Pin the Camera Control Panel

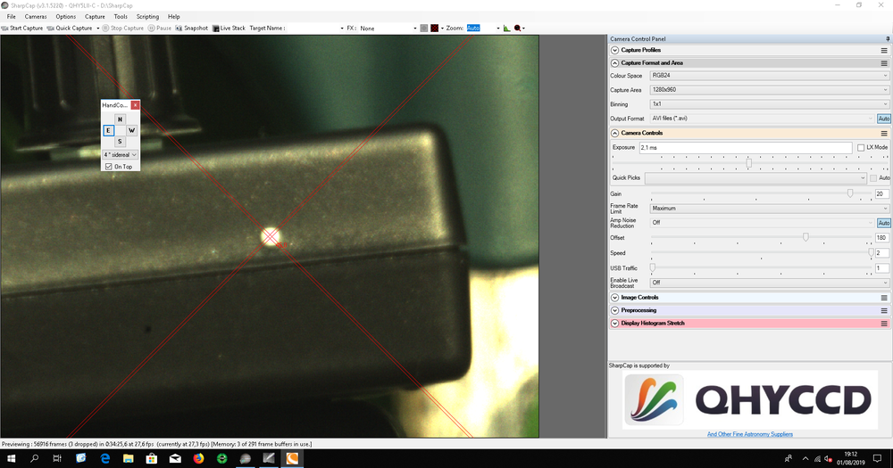pyautogui.click(x=888, y=38)
